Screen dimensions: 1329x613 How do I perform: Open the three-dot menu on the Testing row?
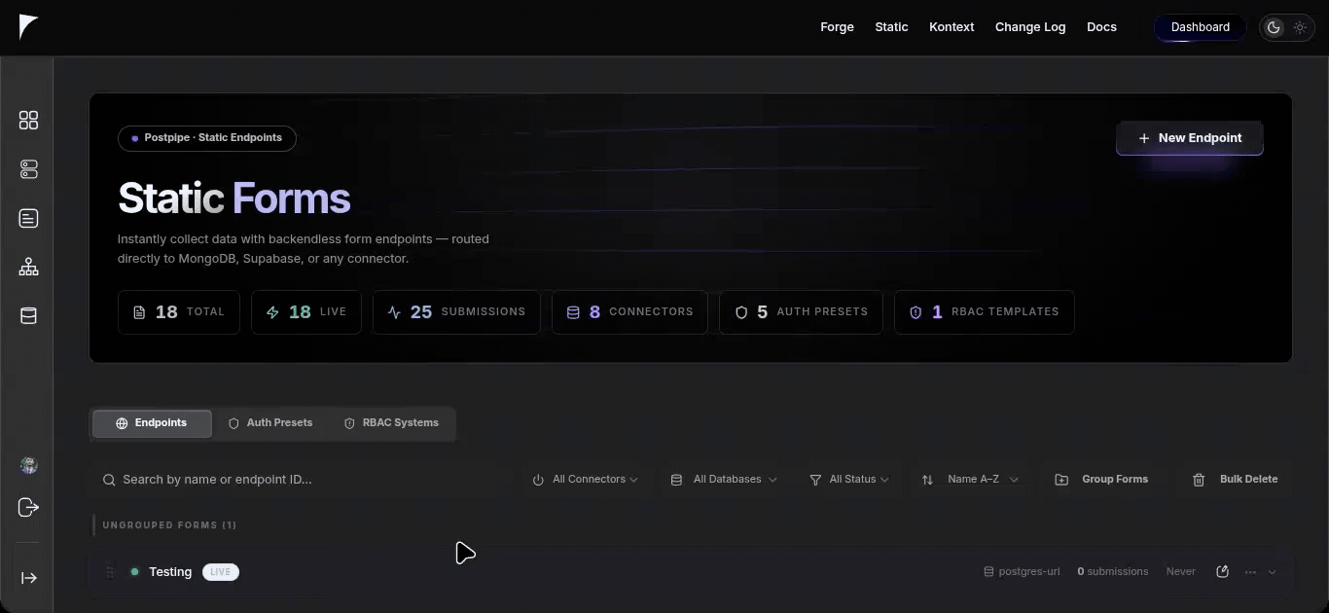point(1250,571)
